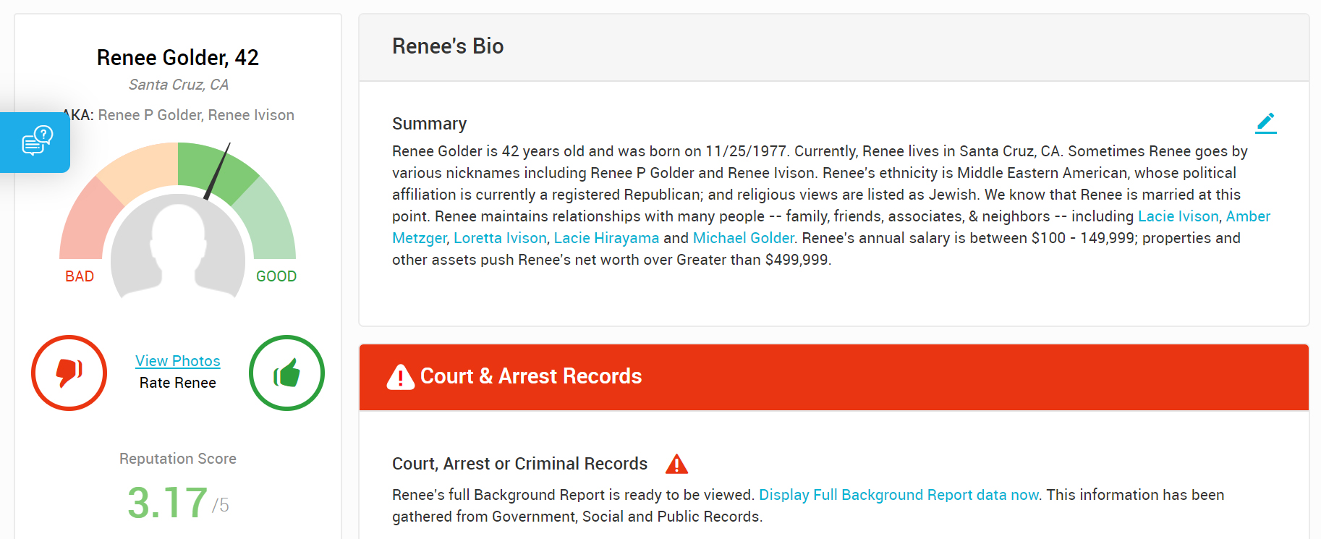Click the Court & Arrest Records header
This screenshot has height=539, width=1321.
531,376
